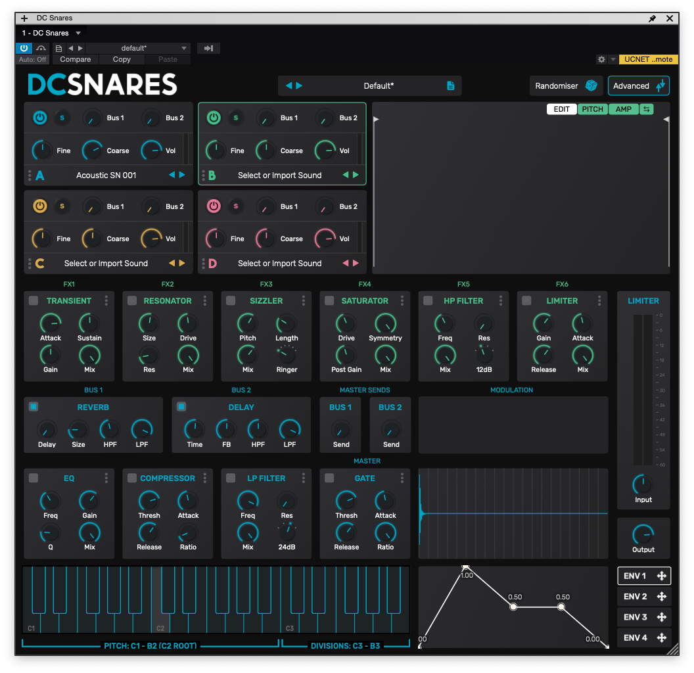Image resolution: width=694 pixels, height=673 pixels.
Task: Load previous sound for layer B
Action: 346,175
